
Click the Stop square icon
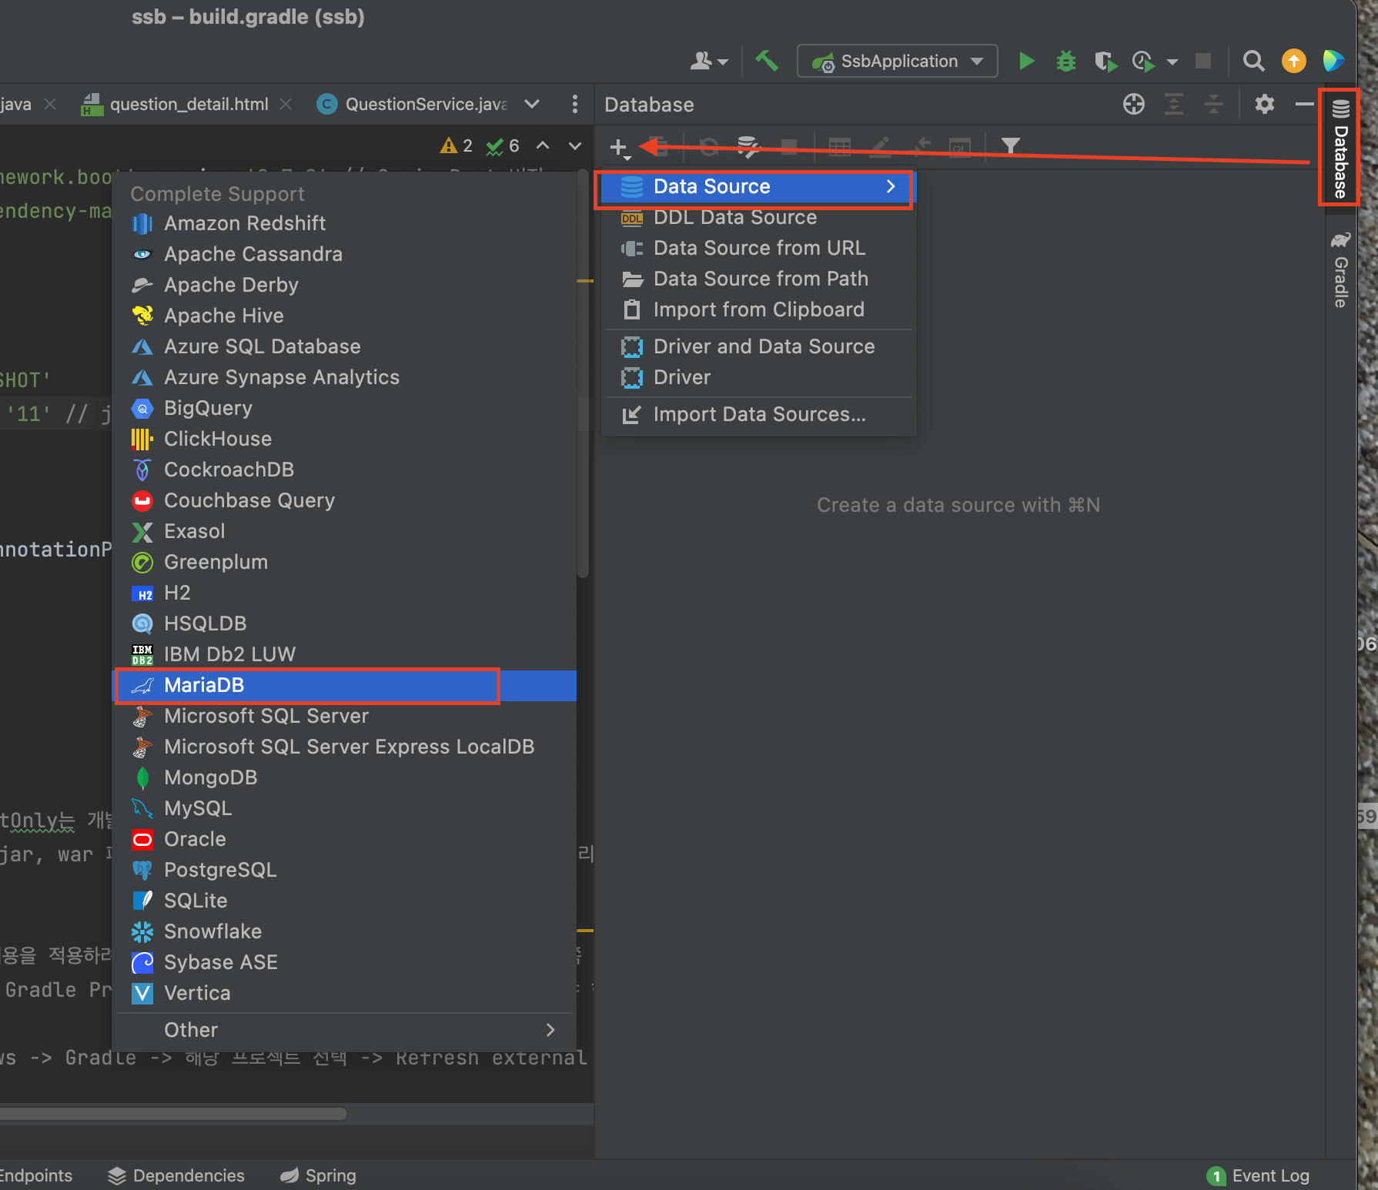point(1203,61)
